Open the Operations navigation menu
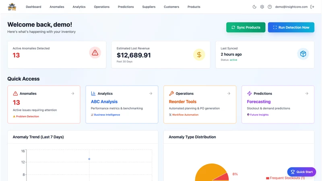322x181 pixels. point(102,7)
